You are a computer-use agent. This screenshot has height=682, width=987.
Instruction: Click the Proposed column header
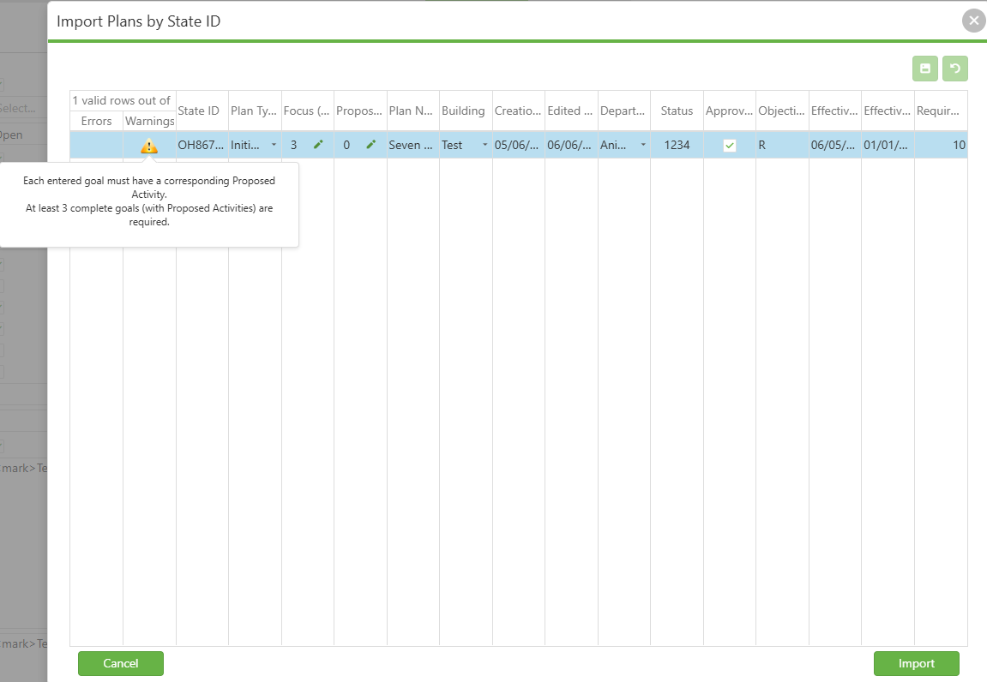point(361,111)
